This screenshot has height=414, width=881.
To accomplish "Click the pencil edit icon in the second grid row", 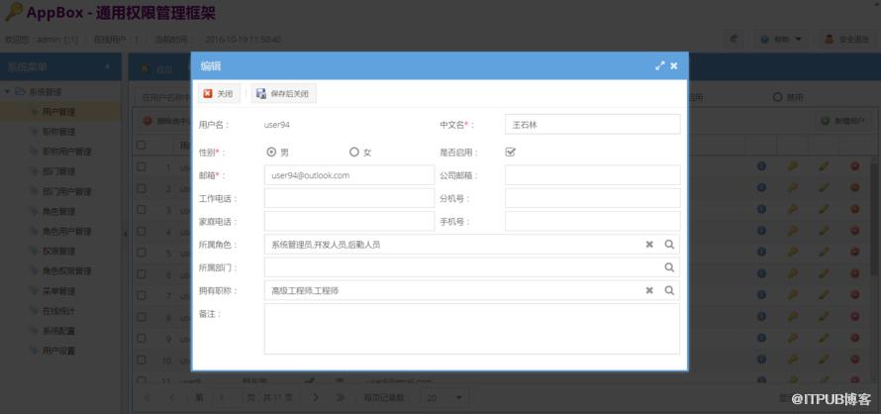I will tap(824, 188).
